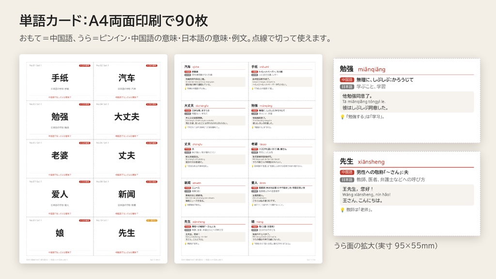Click the red tag on the front-side 手纸 card

click(84, 65)
